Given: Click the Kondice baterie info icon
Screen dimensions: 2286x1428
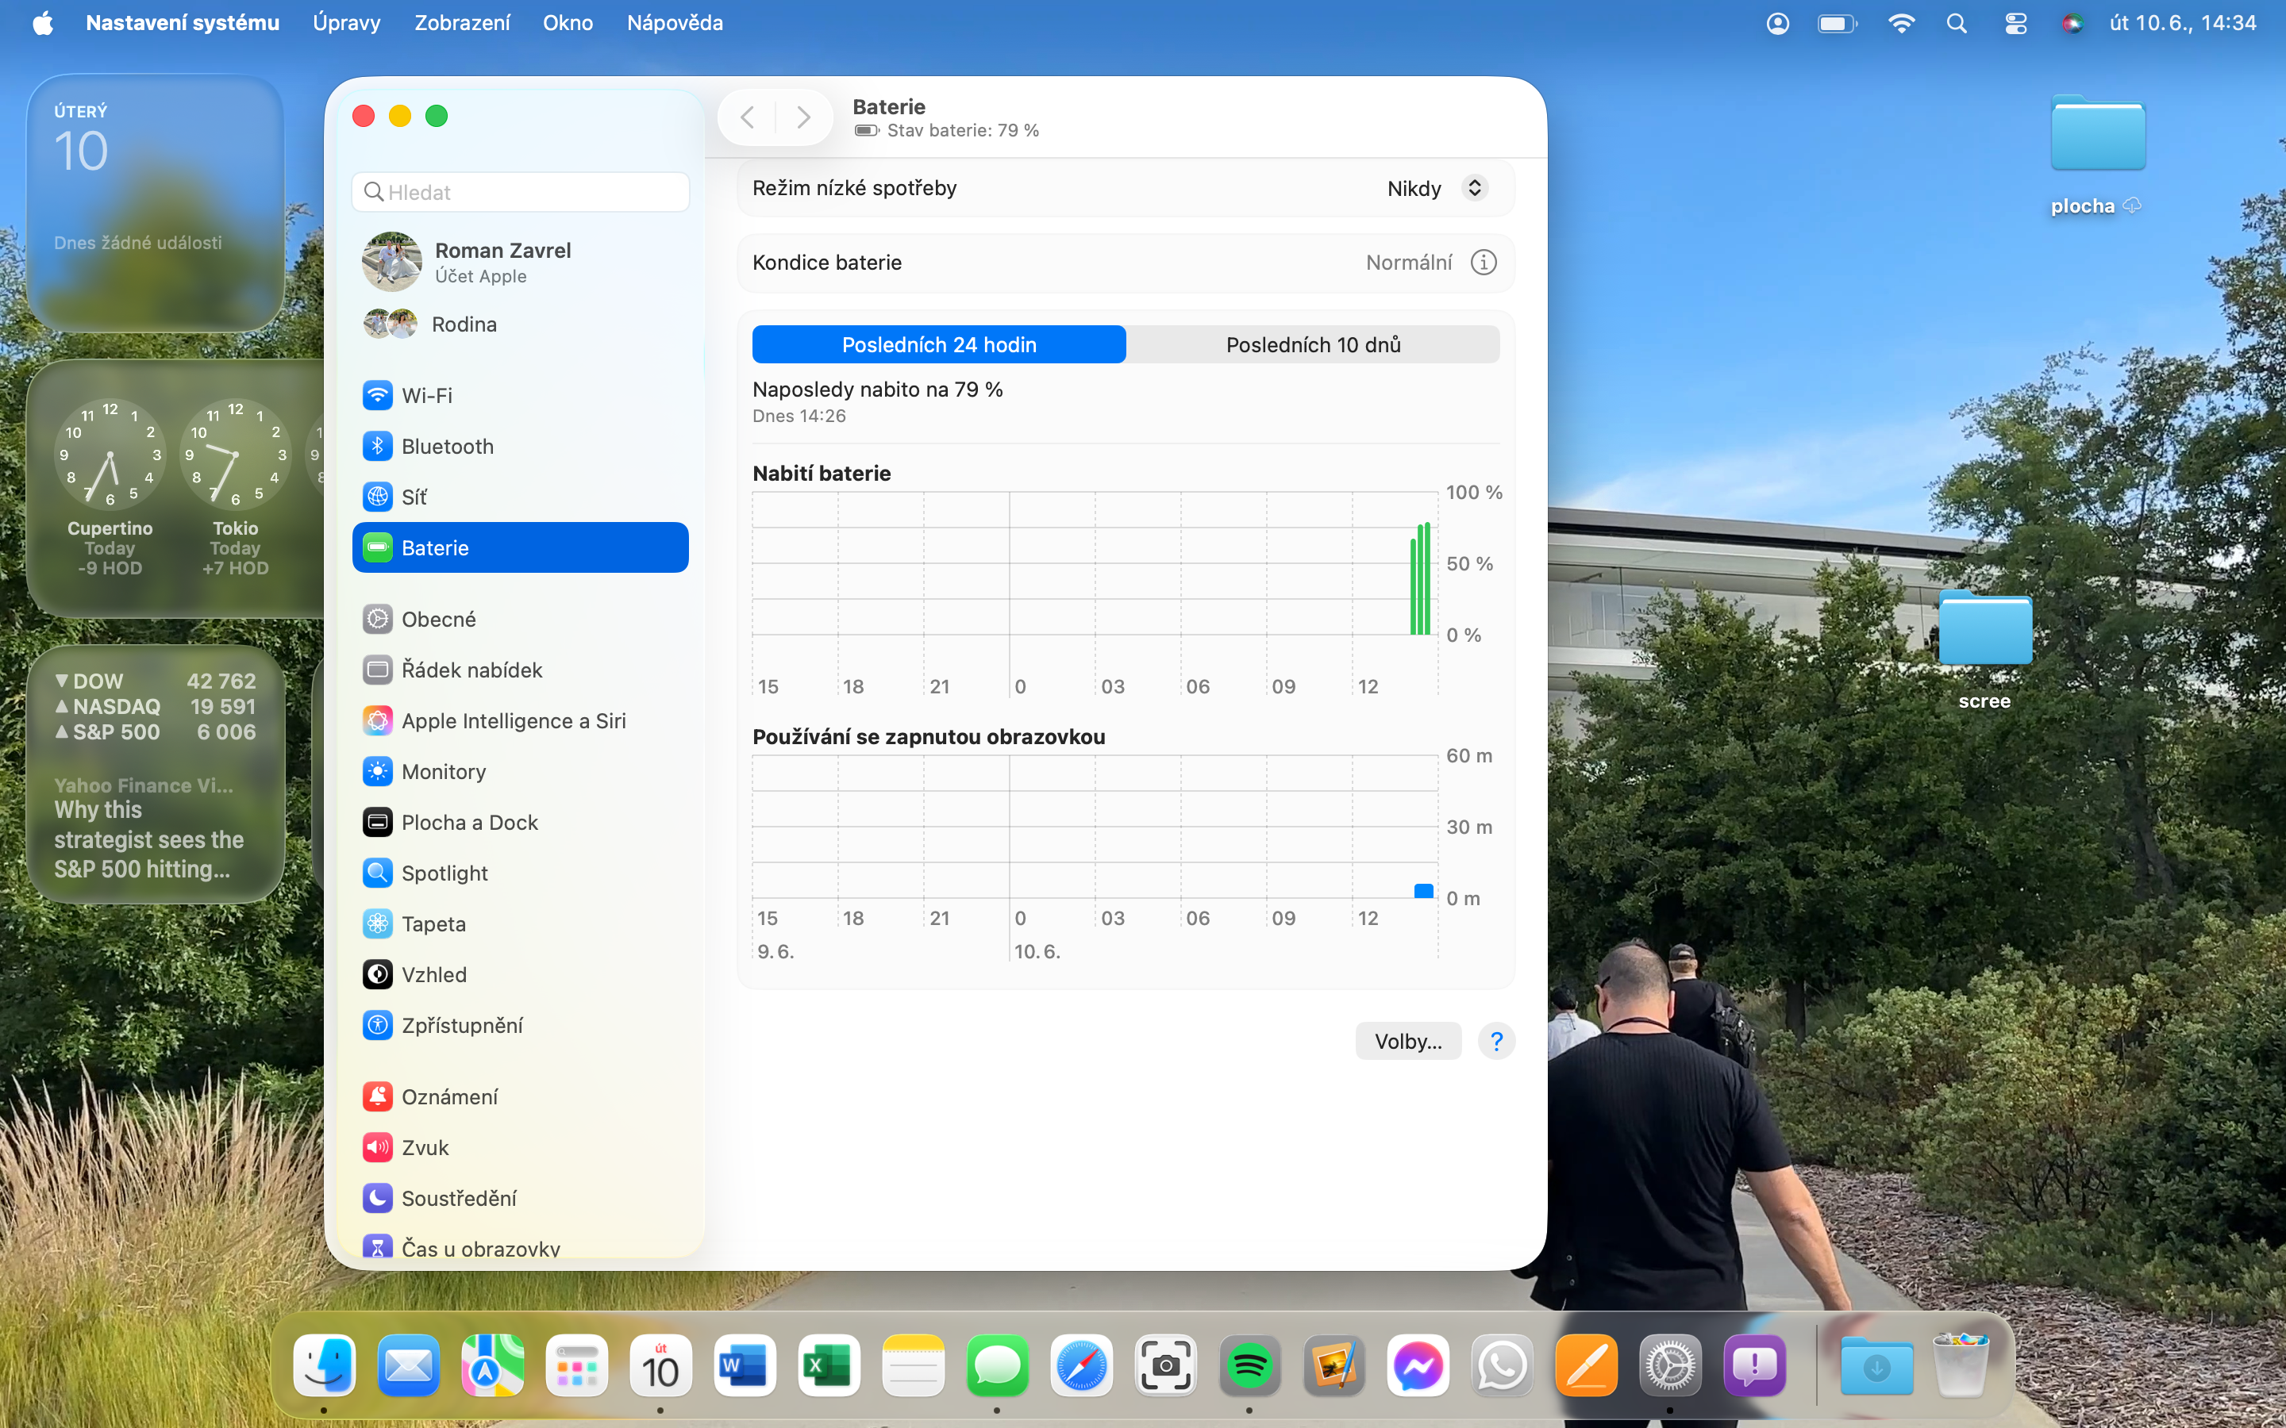Looking at the screenshot, I should [1483, 263].
